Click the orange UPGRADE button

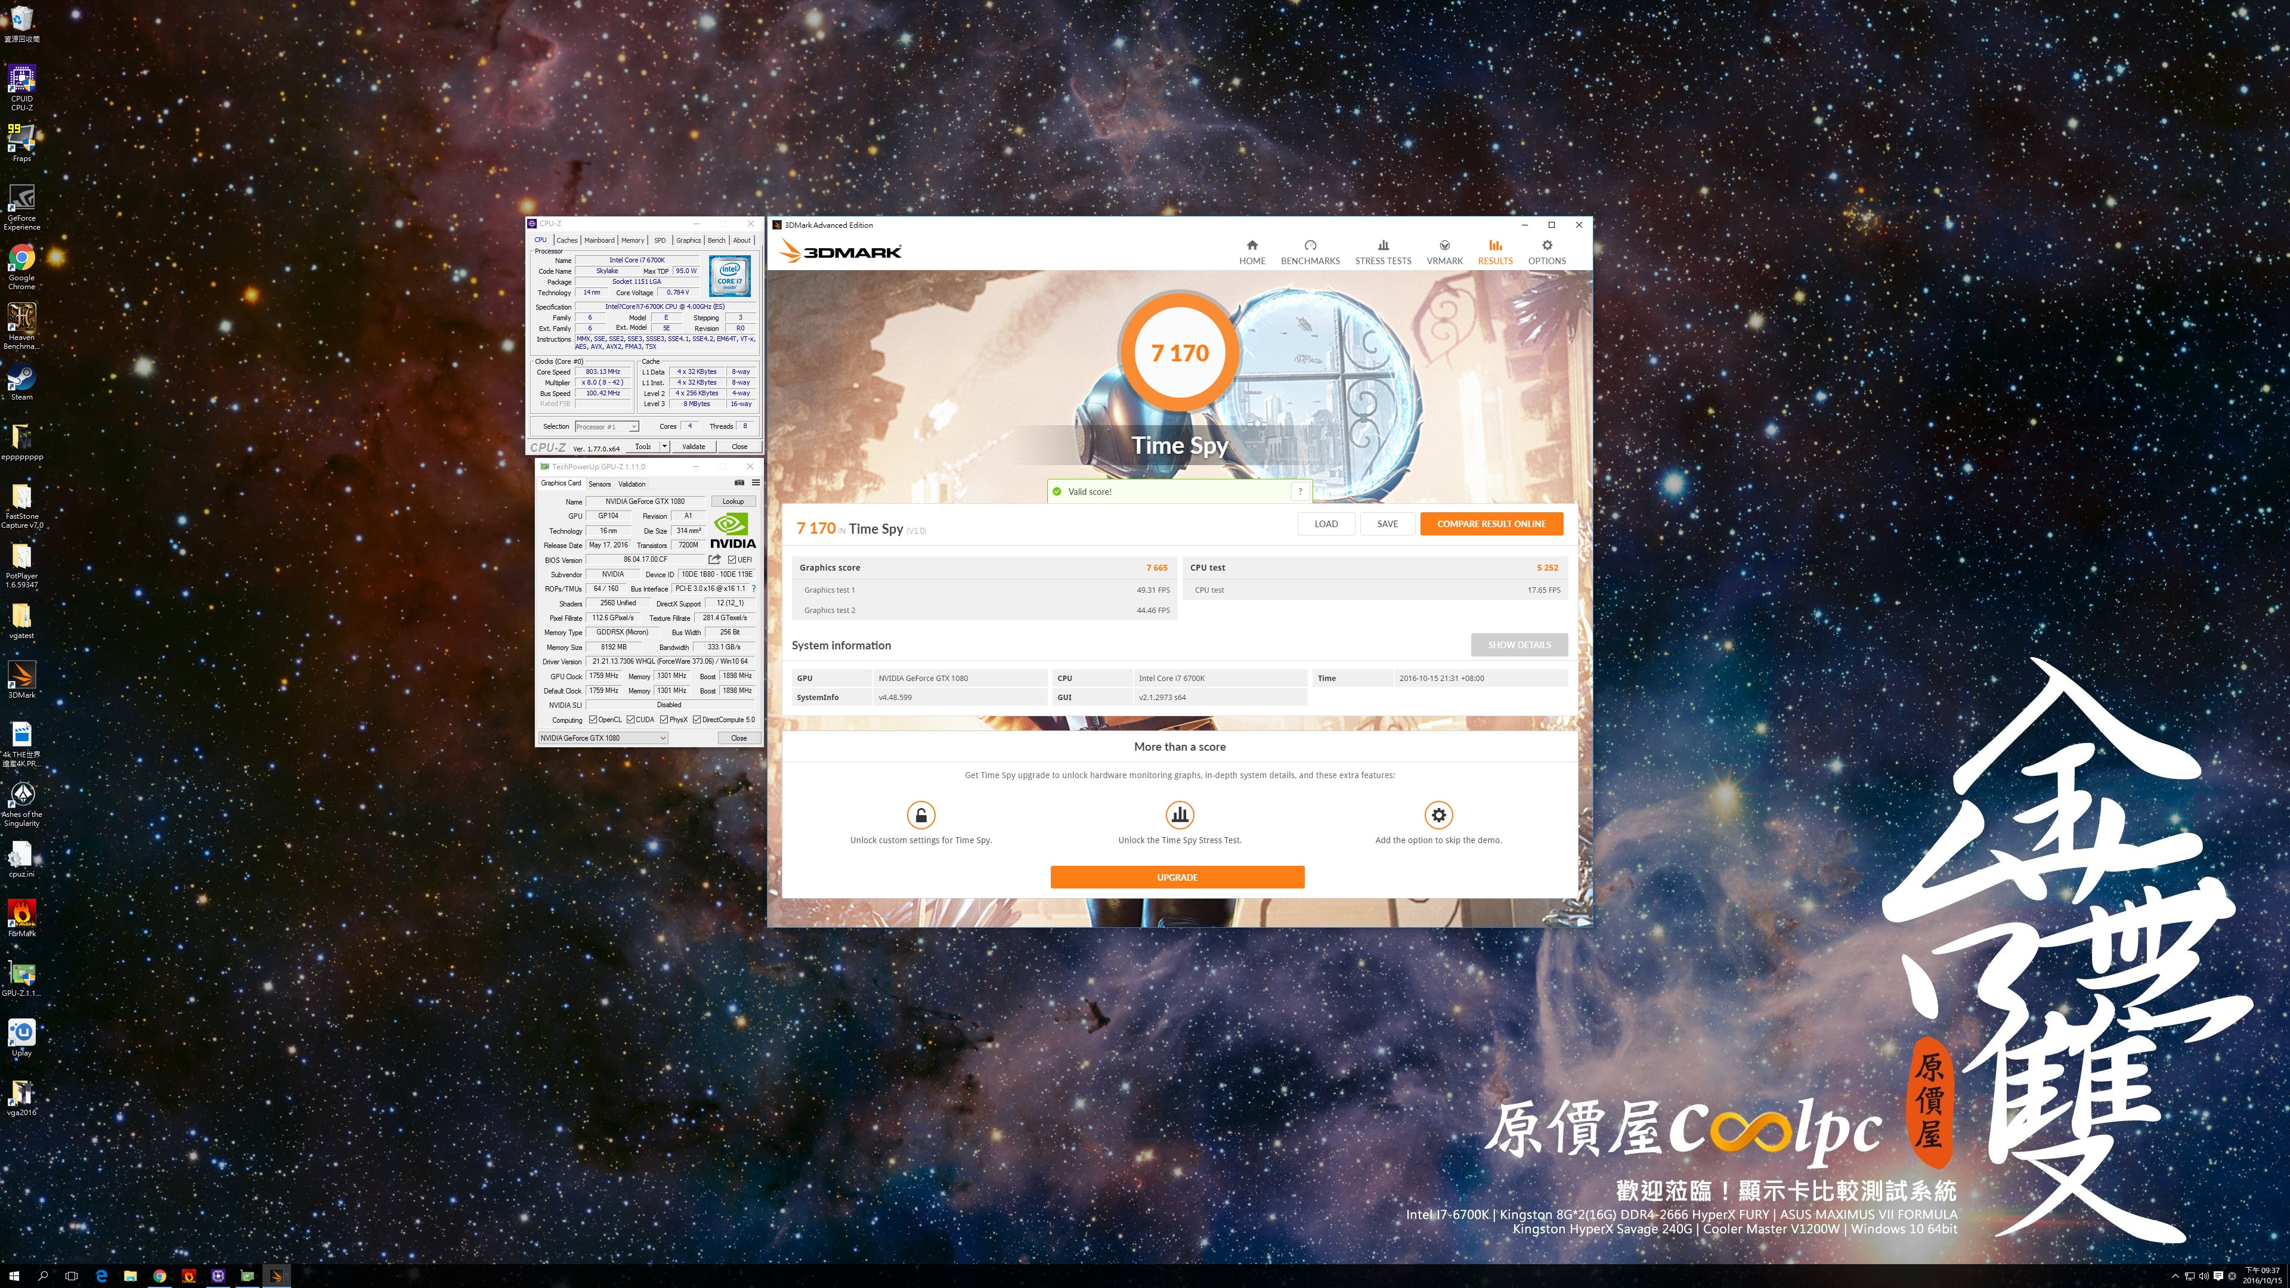1177,877
